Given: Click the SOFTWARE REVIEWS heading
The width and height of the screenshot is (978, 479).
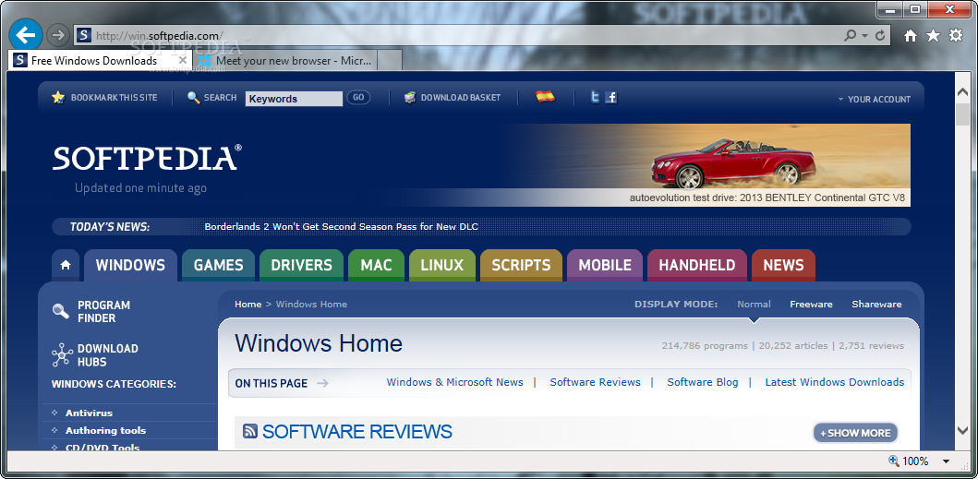Looking at the screenshot, I should tap(356, 431).
